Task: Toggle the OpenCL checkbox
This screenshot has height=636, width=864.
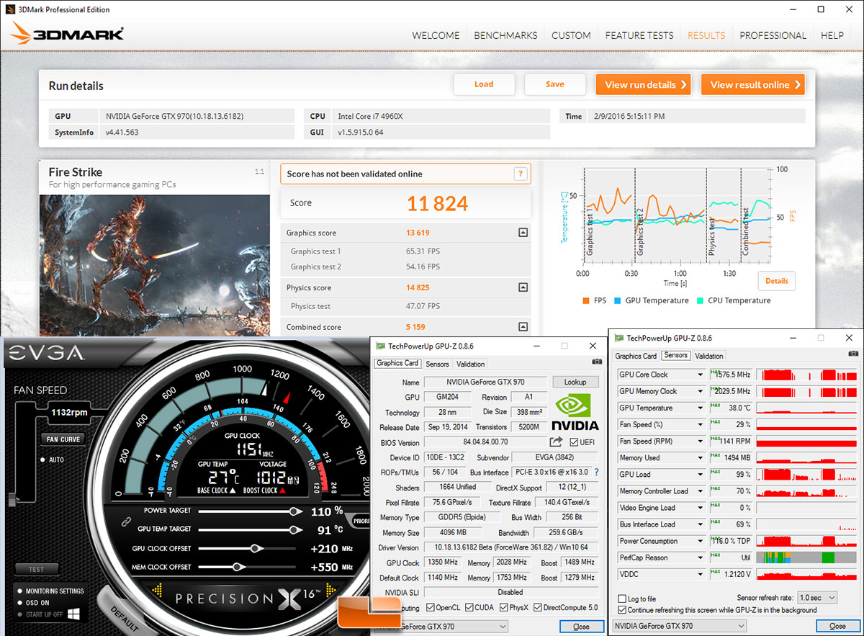Action: tap(431, 607)
